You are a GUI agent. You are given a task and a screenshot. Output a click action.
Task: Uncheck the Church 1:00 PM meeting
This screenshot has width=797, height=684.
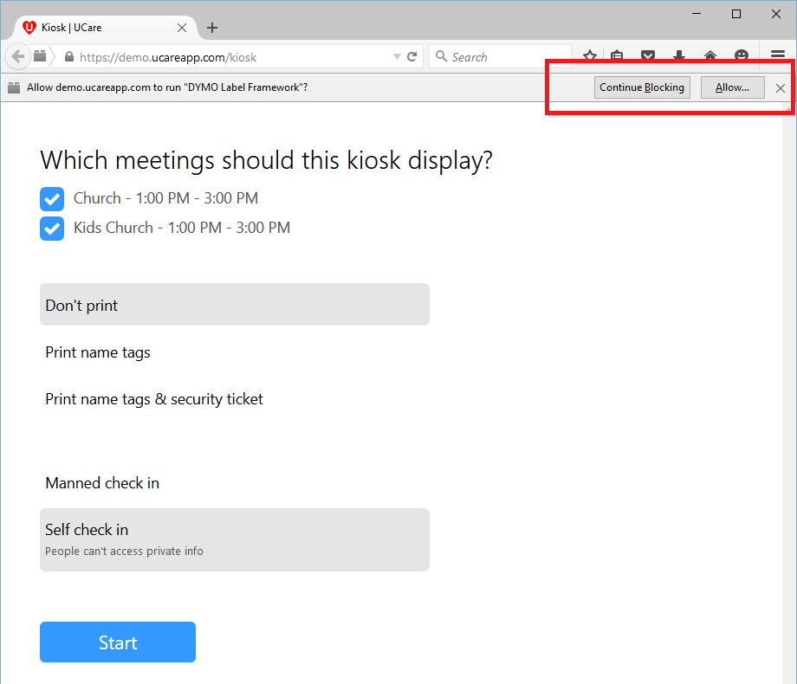coord(52,199)
